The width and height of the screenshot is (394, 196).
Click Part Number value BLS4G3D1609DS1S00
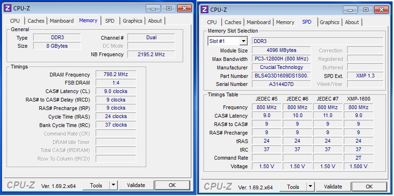(x=281, y=76)
